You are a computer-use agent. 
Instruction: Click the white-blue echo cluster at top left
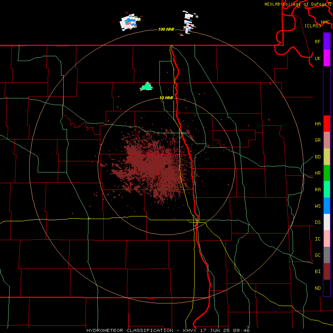(x=130, y=22)
